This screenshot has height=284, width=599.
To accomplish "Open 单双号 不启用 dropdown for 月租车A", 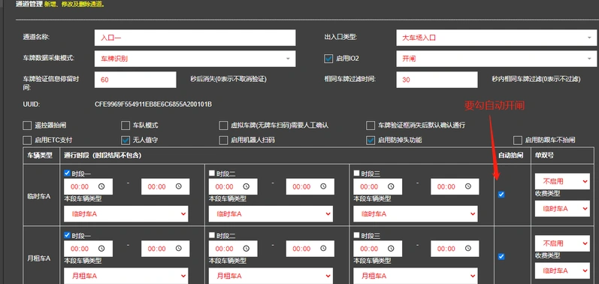I will coord(562,243).
